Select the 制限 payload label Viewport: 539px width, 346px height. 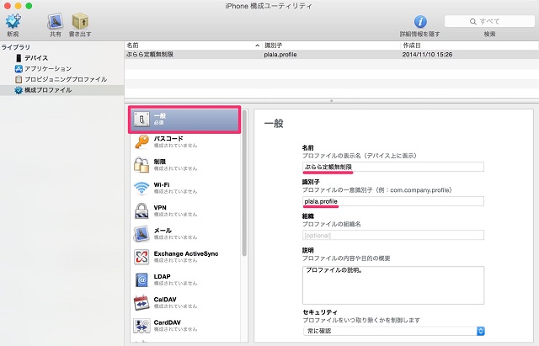[x=160, y=162]
